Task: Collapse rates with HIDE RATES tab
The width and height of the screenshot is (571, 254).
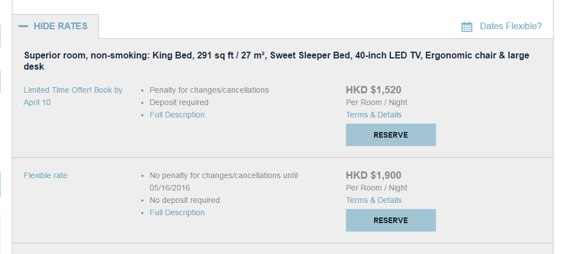Action: point(55,26)
